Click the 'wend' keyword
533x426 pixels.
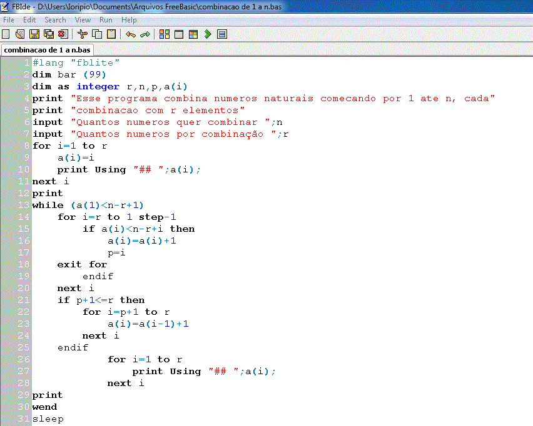[44, 407]
